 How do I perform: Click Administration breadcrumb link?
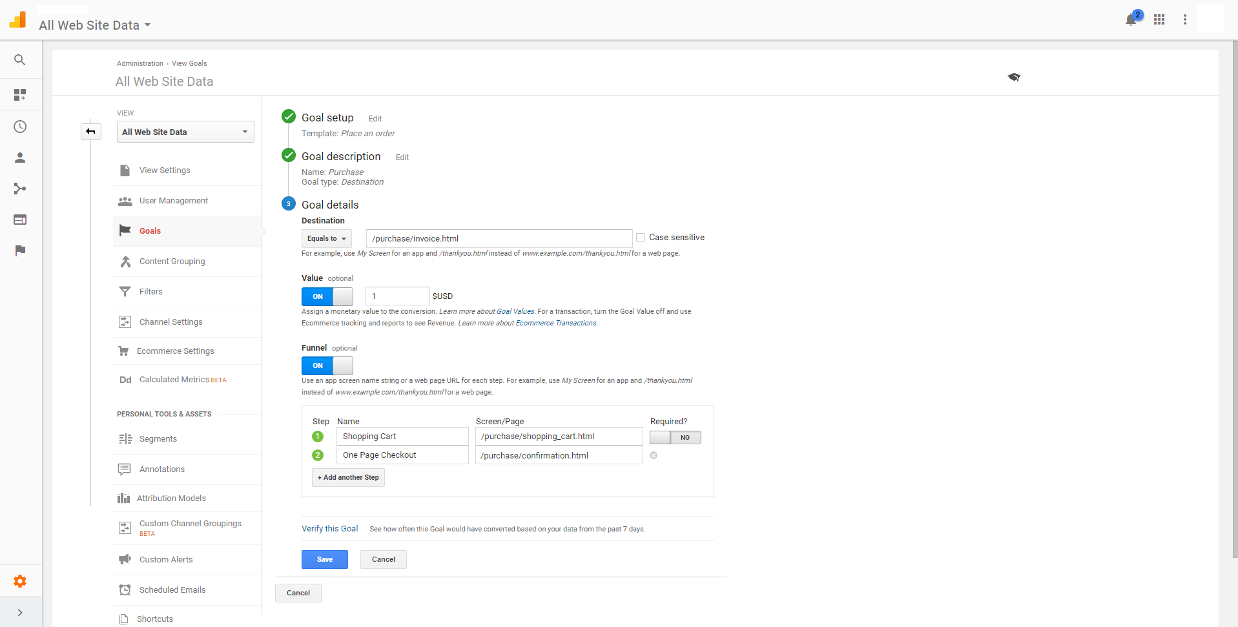coord(140,63)
